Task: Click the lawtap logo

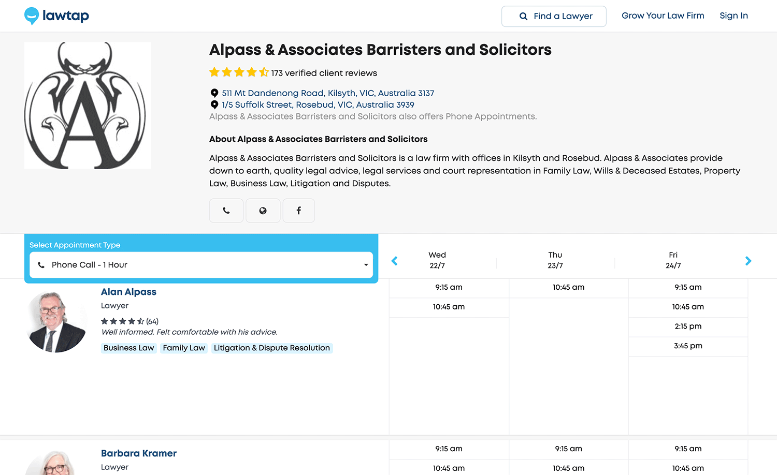Action: pos(56,16)
